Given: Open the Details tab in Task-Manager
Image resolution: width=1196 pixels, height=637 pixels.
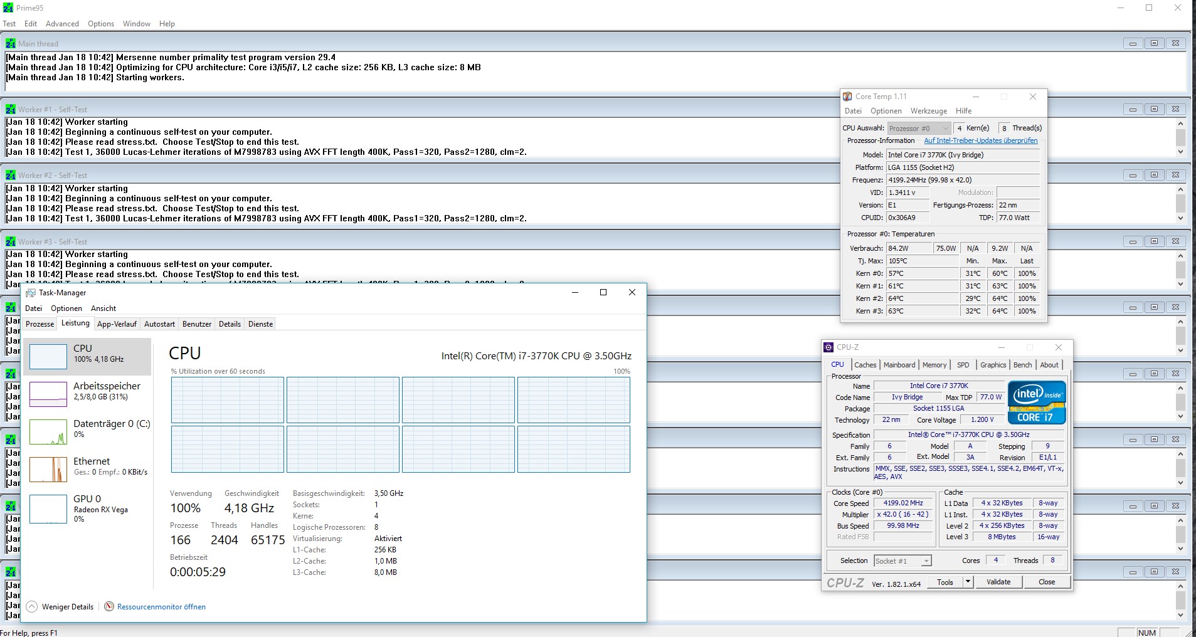Looking at the screenshot, I should (x=230, y=324).
